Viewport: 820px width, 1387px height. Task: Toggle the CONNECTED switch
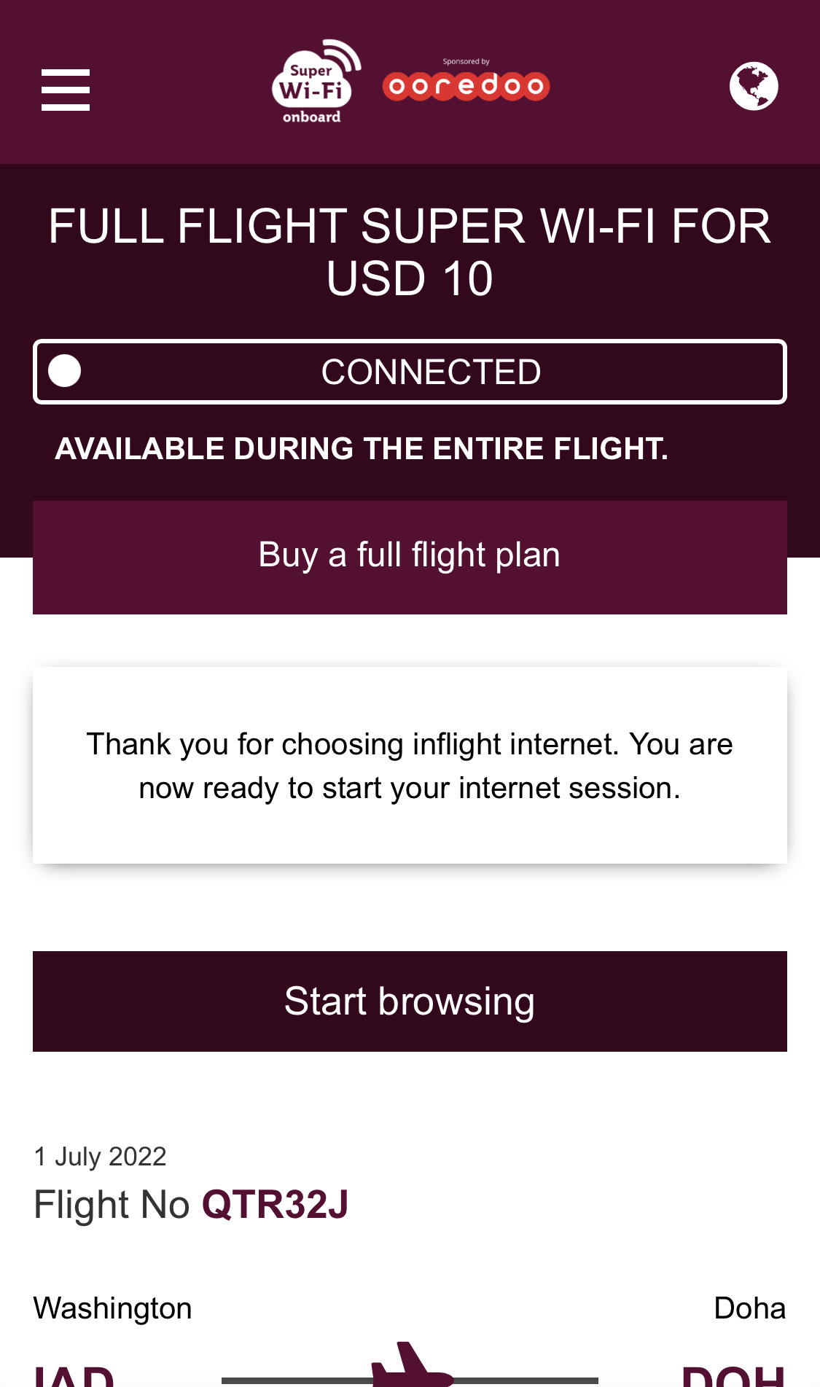(x=410, y=372)
